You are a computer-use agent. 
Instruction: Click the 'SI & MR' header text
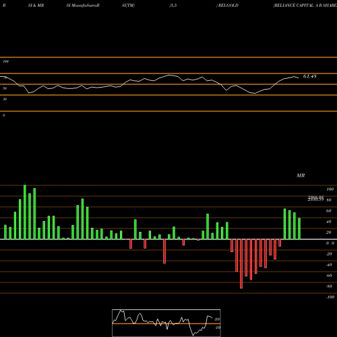[x=36, y=5]
